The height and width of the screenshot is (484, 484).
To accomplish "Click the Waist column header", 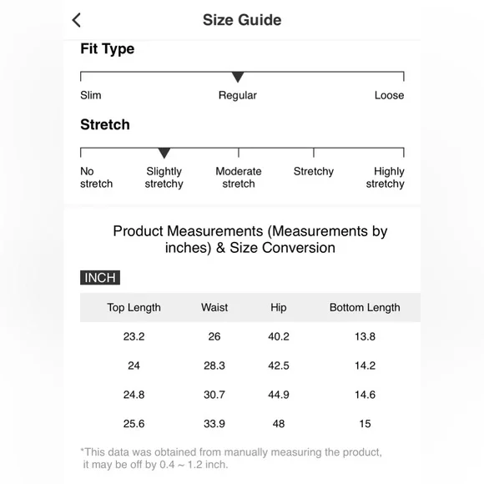I will point(214,307).
